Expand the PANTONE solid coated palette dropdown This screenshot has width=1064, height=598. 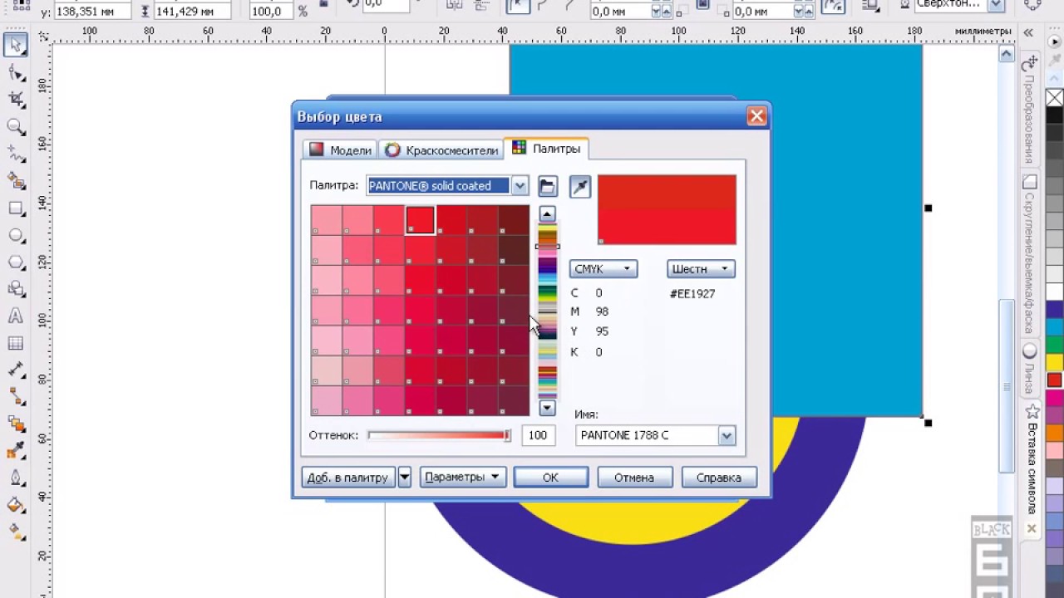coord(520,185)
